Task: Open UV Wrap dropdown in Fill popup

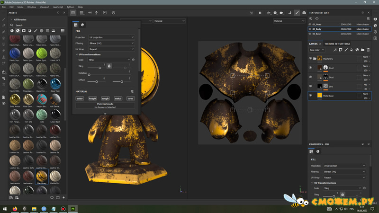Action: (111, 49)
